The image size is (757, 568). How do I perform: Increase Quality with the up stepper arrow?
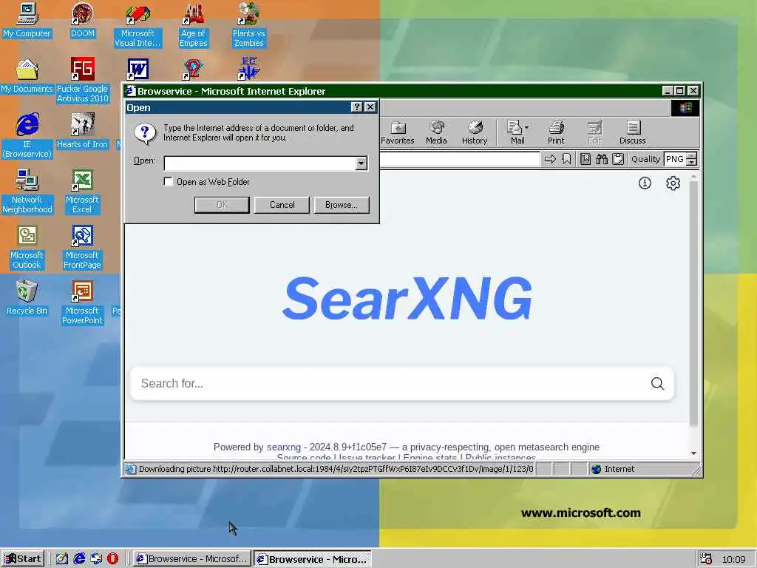tap(692, 155)
